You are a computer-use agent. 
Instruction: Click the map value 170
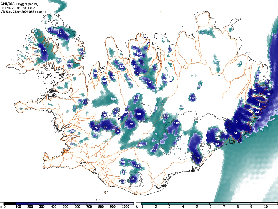193,98
